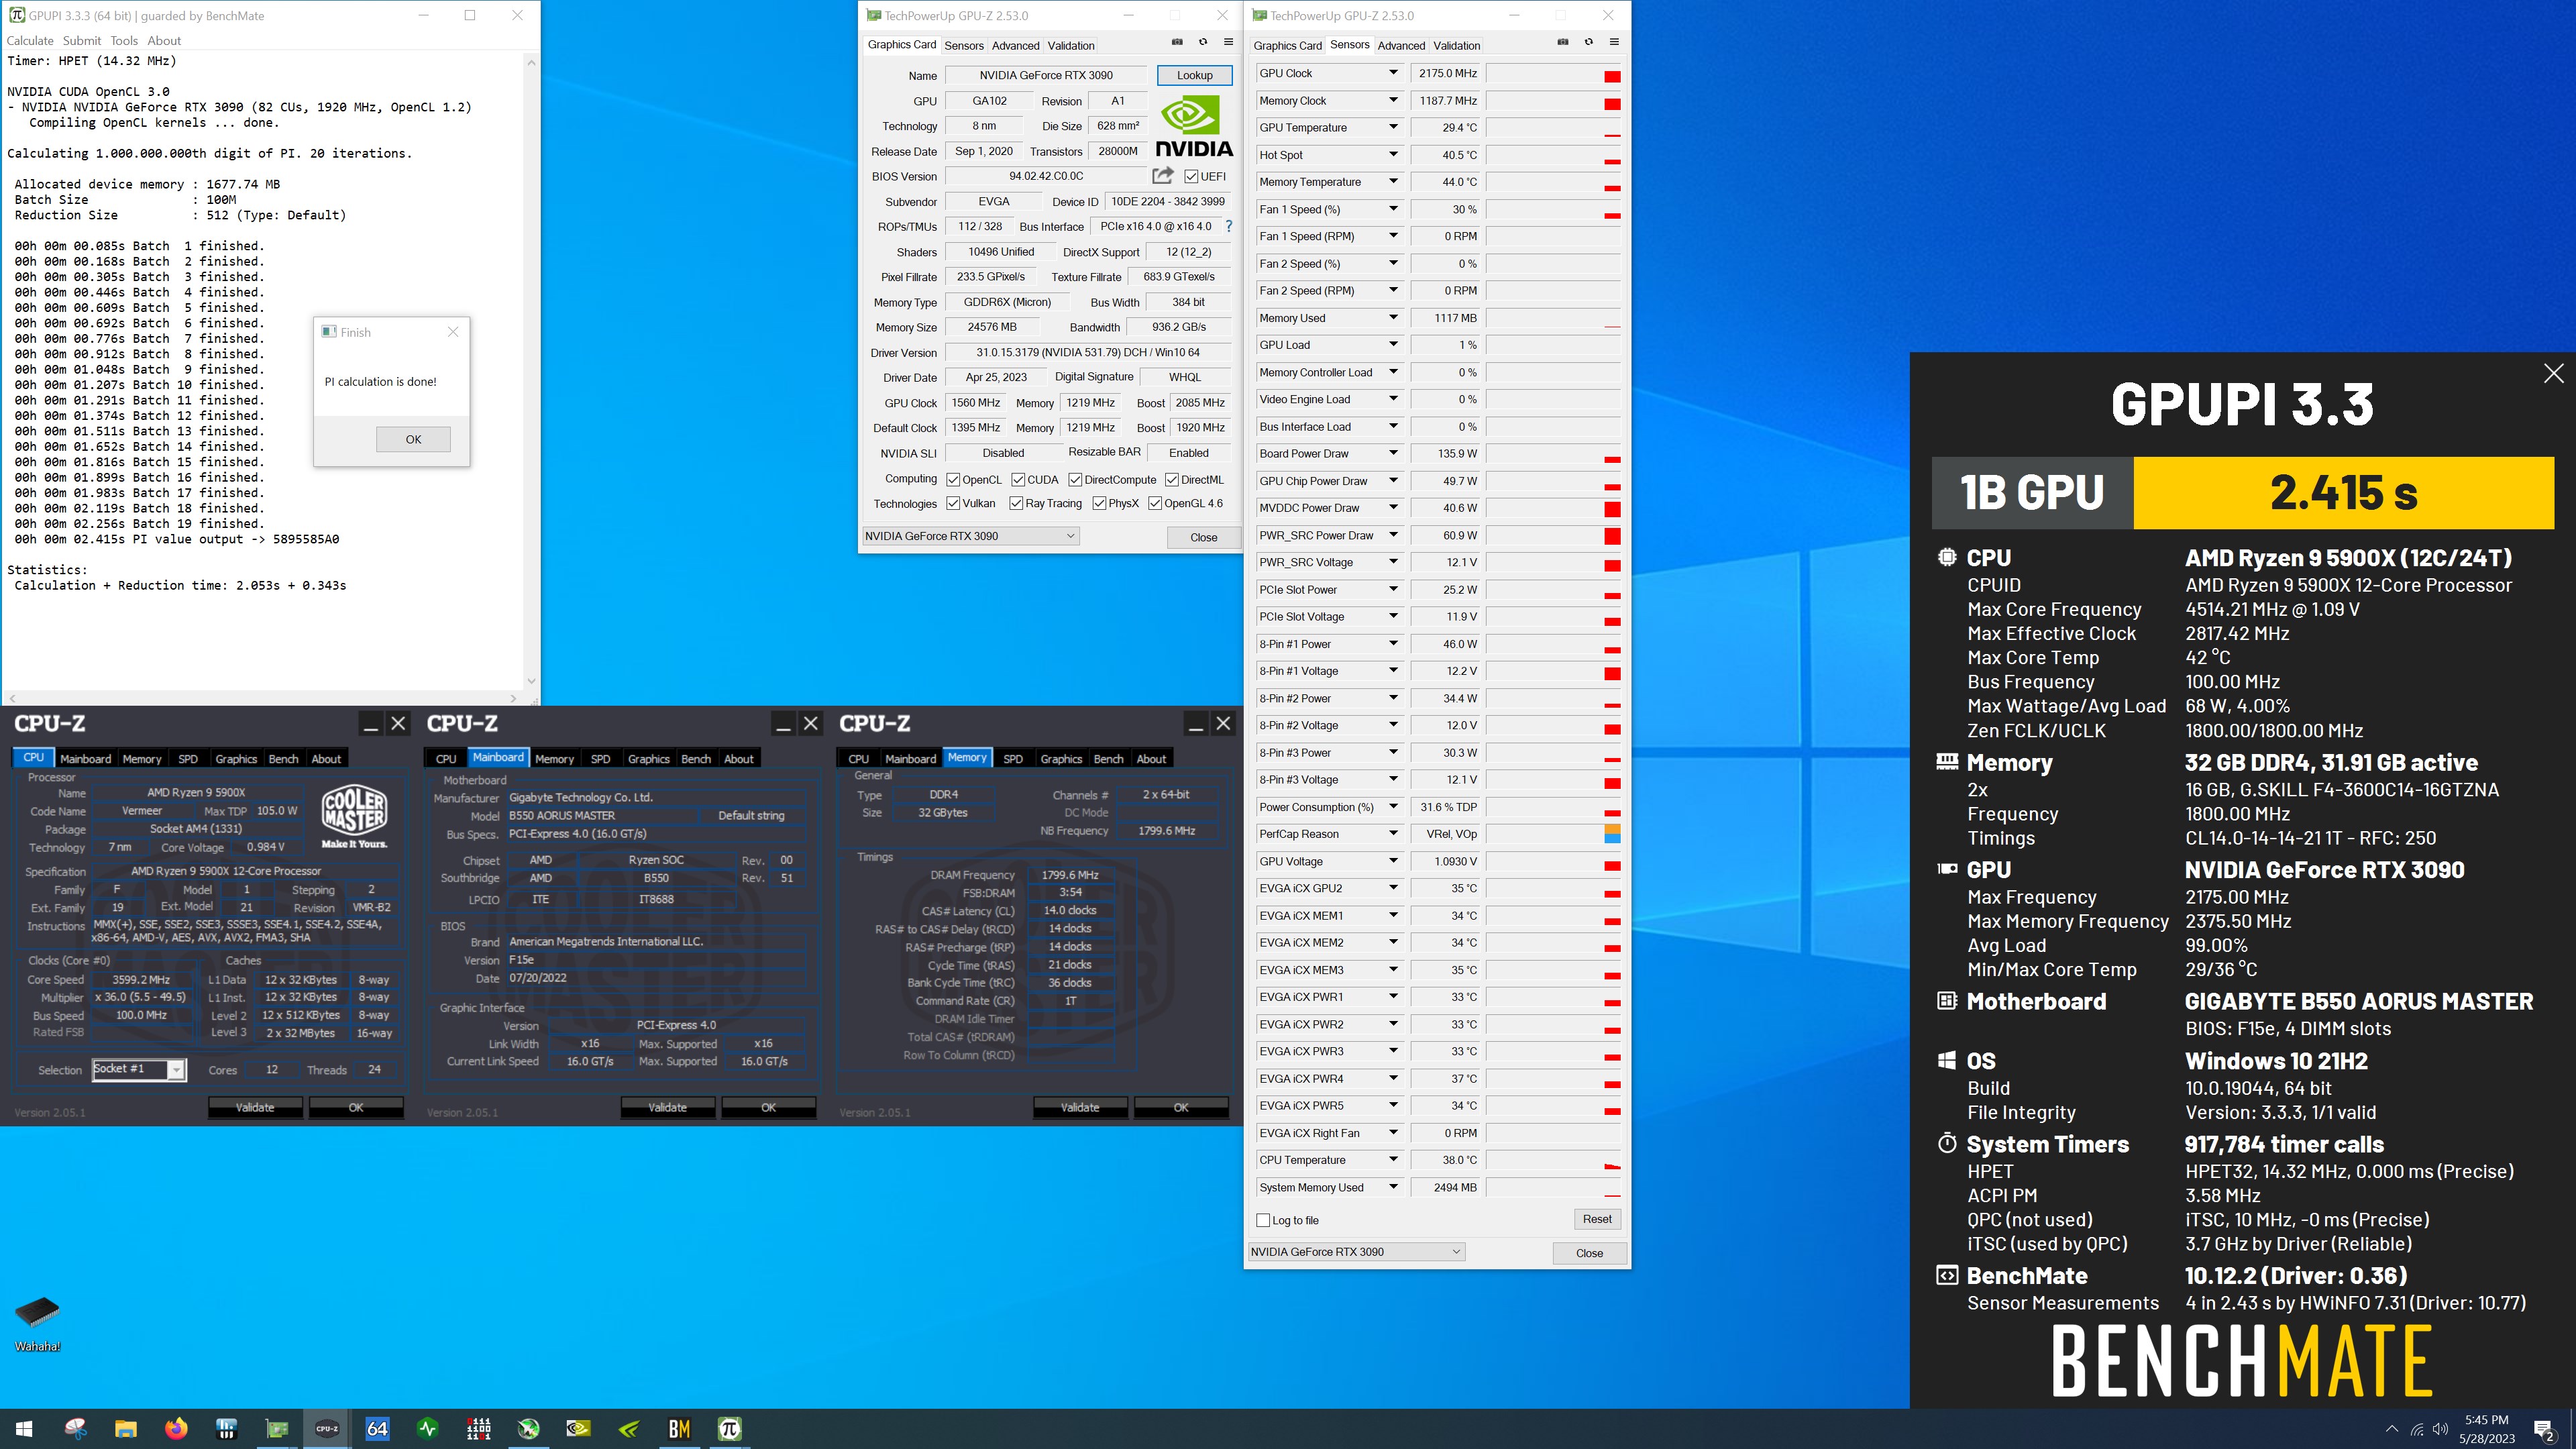Toggle the CUDA computing checkbox
This screenshot has height=1449, width=2576.
point(1018,479)
